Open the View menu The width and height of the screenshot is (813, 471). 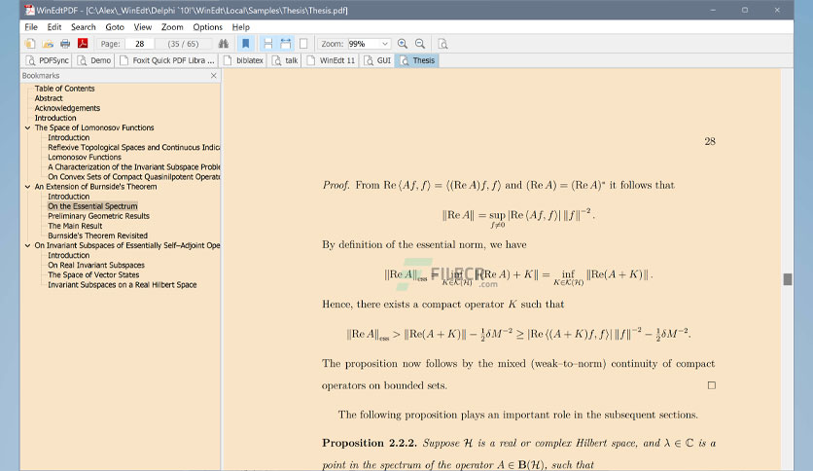click(143, 27)
